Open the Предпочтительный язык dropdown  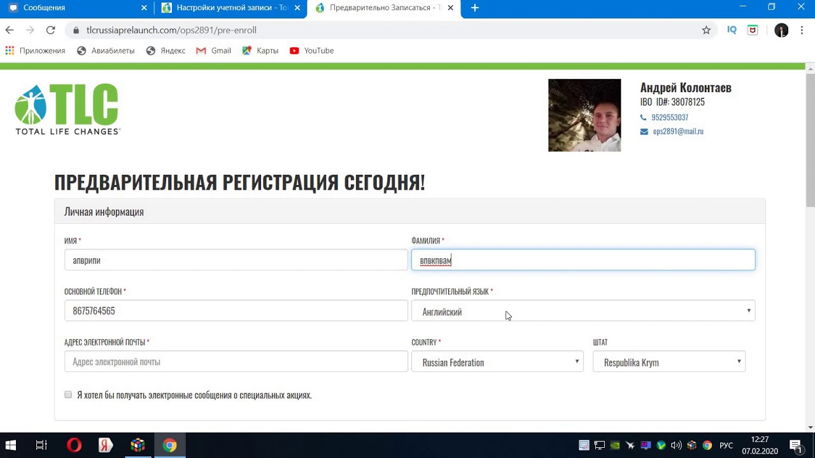pyautogui.click(x=583, y=312)
